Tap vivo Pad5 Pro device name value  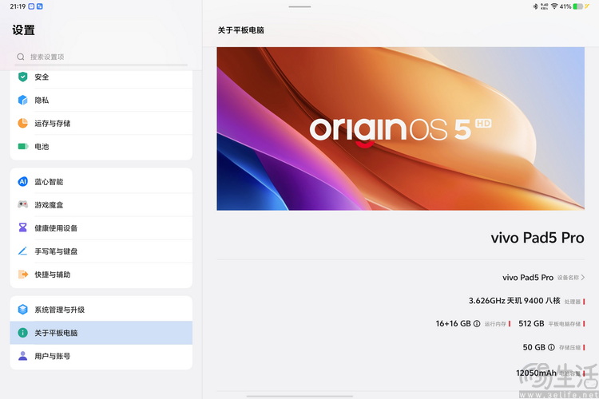[528, 278]
